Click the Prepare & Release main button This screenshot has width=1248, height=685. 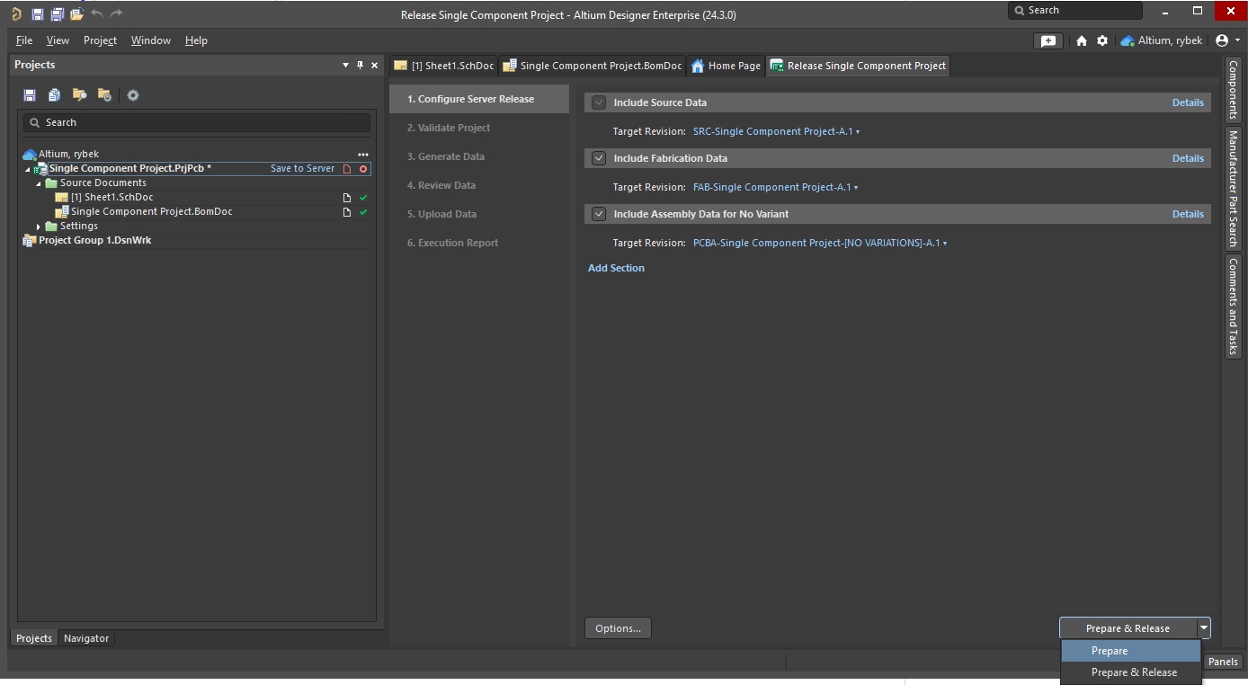pos(1128,628)
